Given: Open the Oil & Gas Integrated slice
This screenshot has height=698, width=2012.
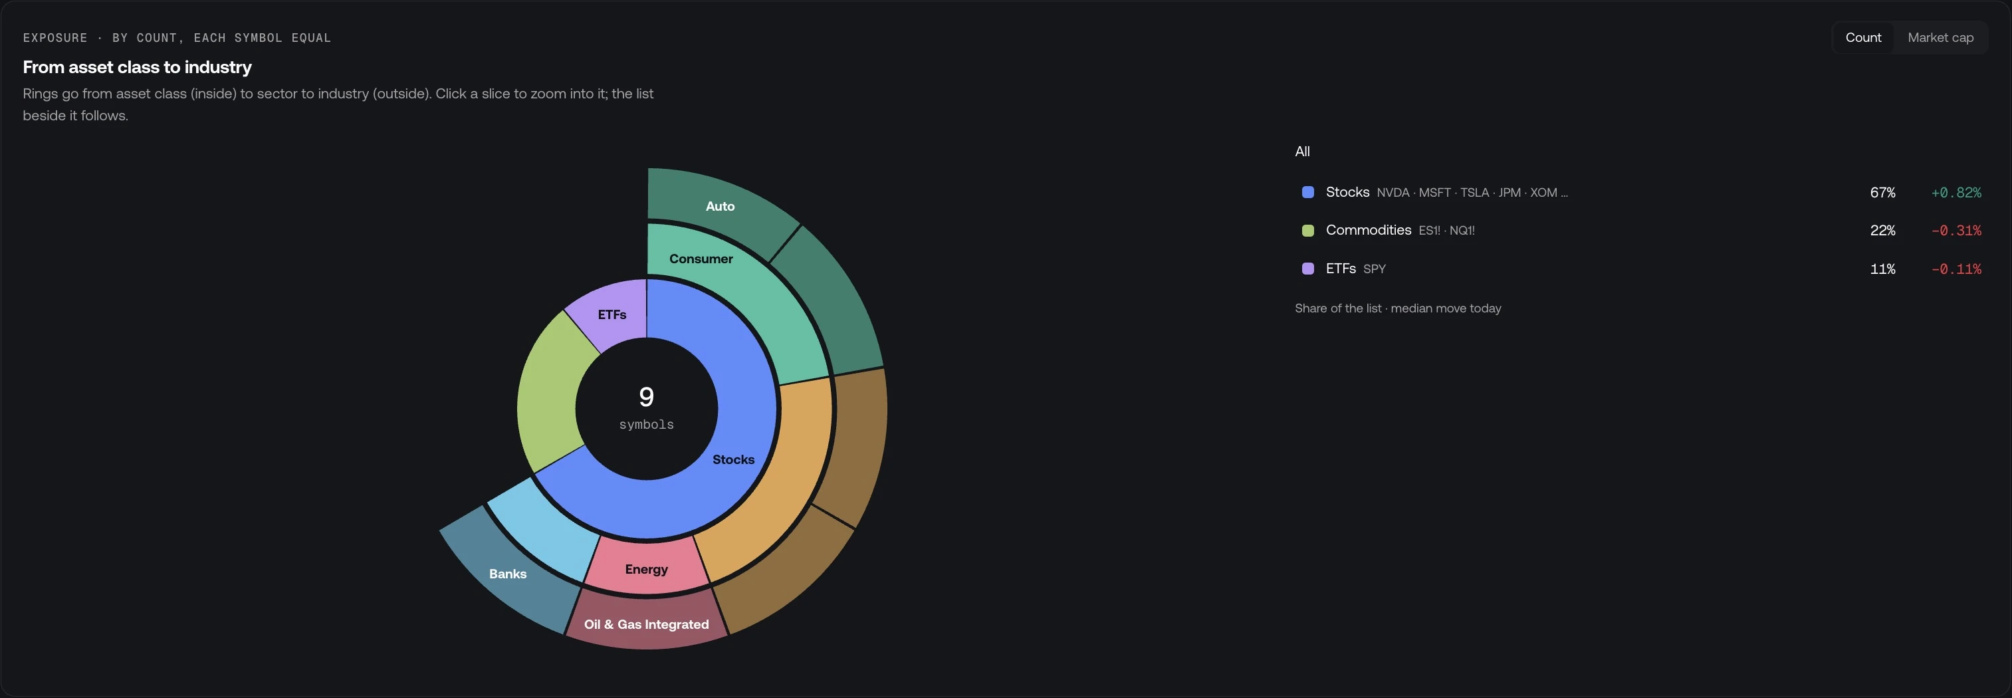Looking at the screenshot, I should tap(647, 624).
